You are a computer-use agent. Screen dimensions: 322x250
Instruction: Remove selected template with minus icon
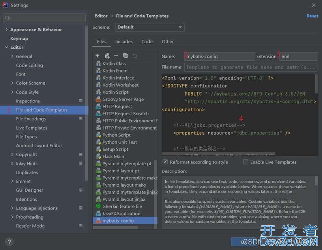116,56
